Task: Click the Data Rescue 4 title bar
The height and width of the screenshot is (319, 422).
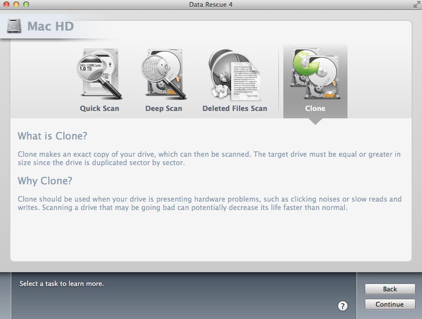Action: tap(211, 4)
